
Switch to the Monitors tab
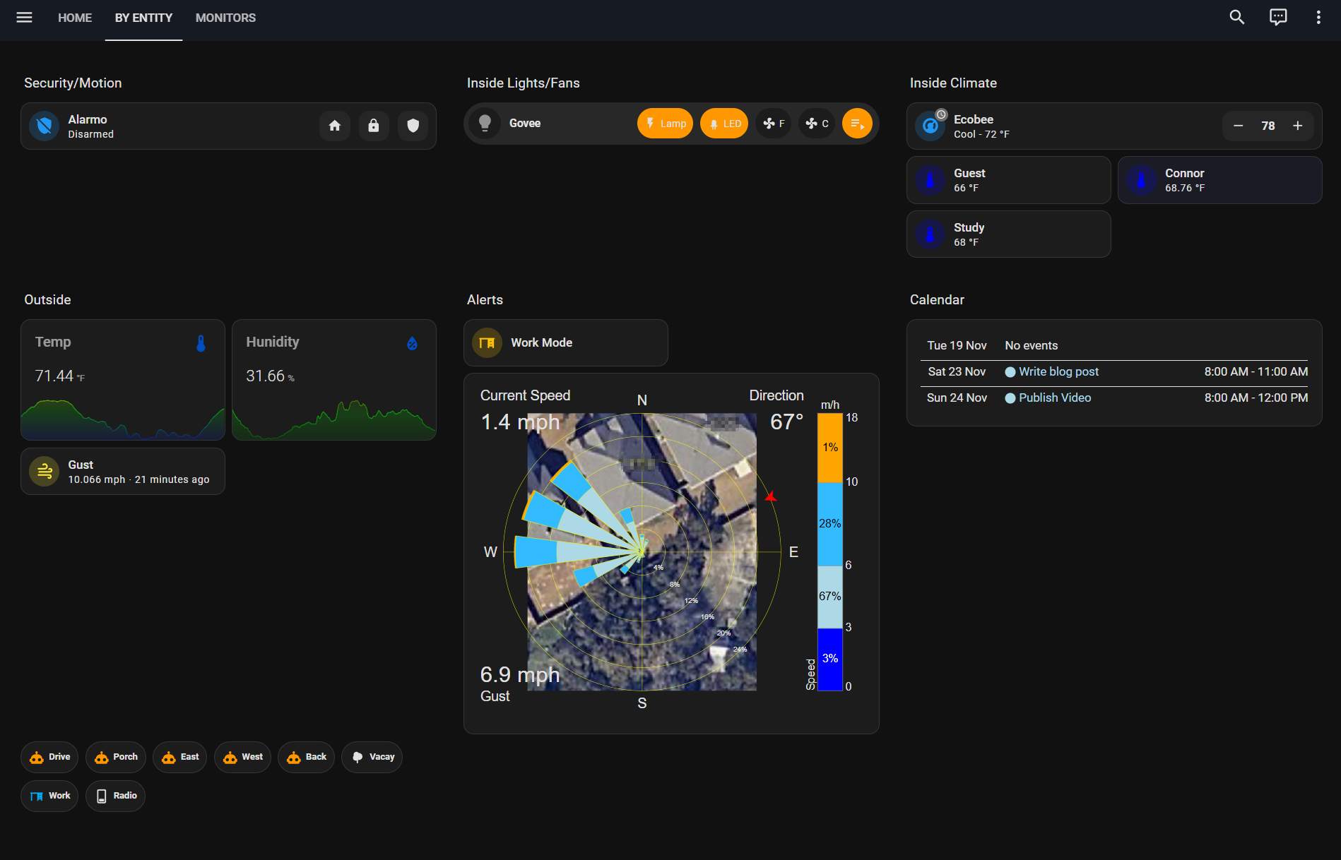click(x=225, y=18)
